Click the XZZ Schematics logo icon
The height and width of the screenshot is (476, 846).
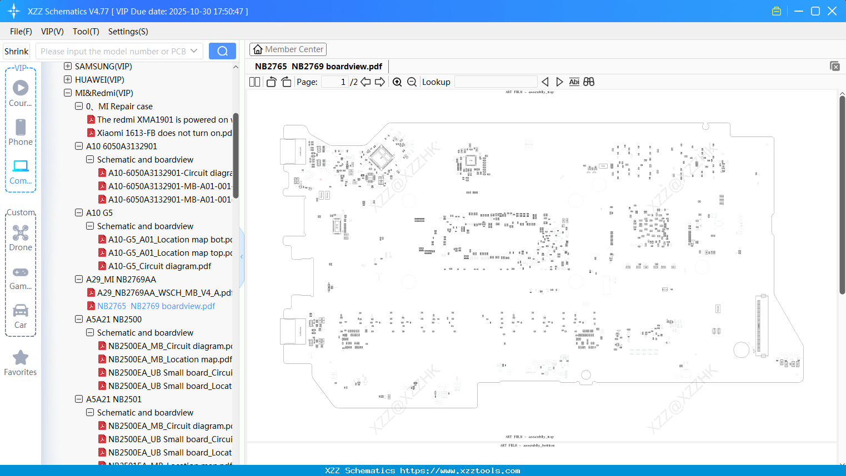point(14,11)
